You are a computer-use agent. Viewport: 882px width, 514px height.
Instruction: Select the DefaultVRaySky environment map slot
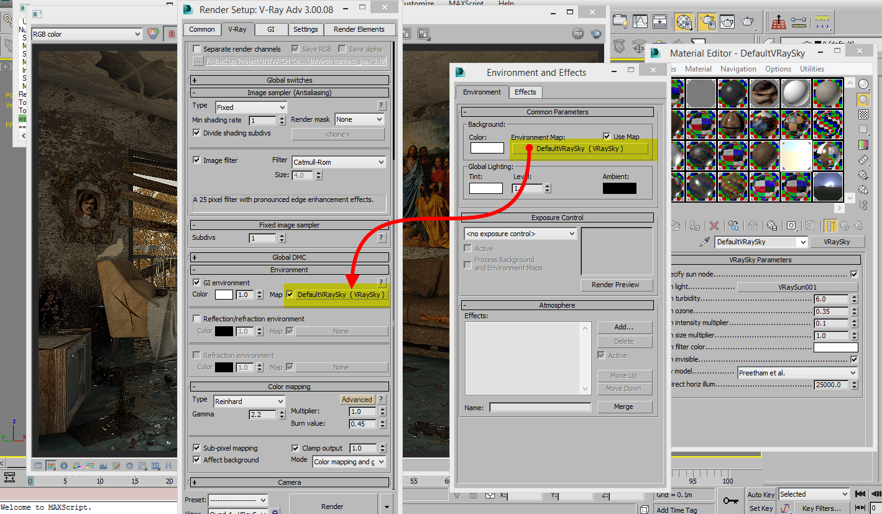581,148
